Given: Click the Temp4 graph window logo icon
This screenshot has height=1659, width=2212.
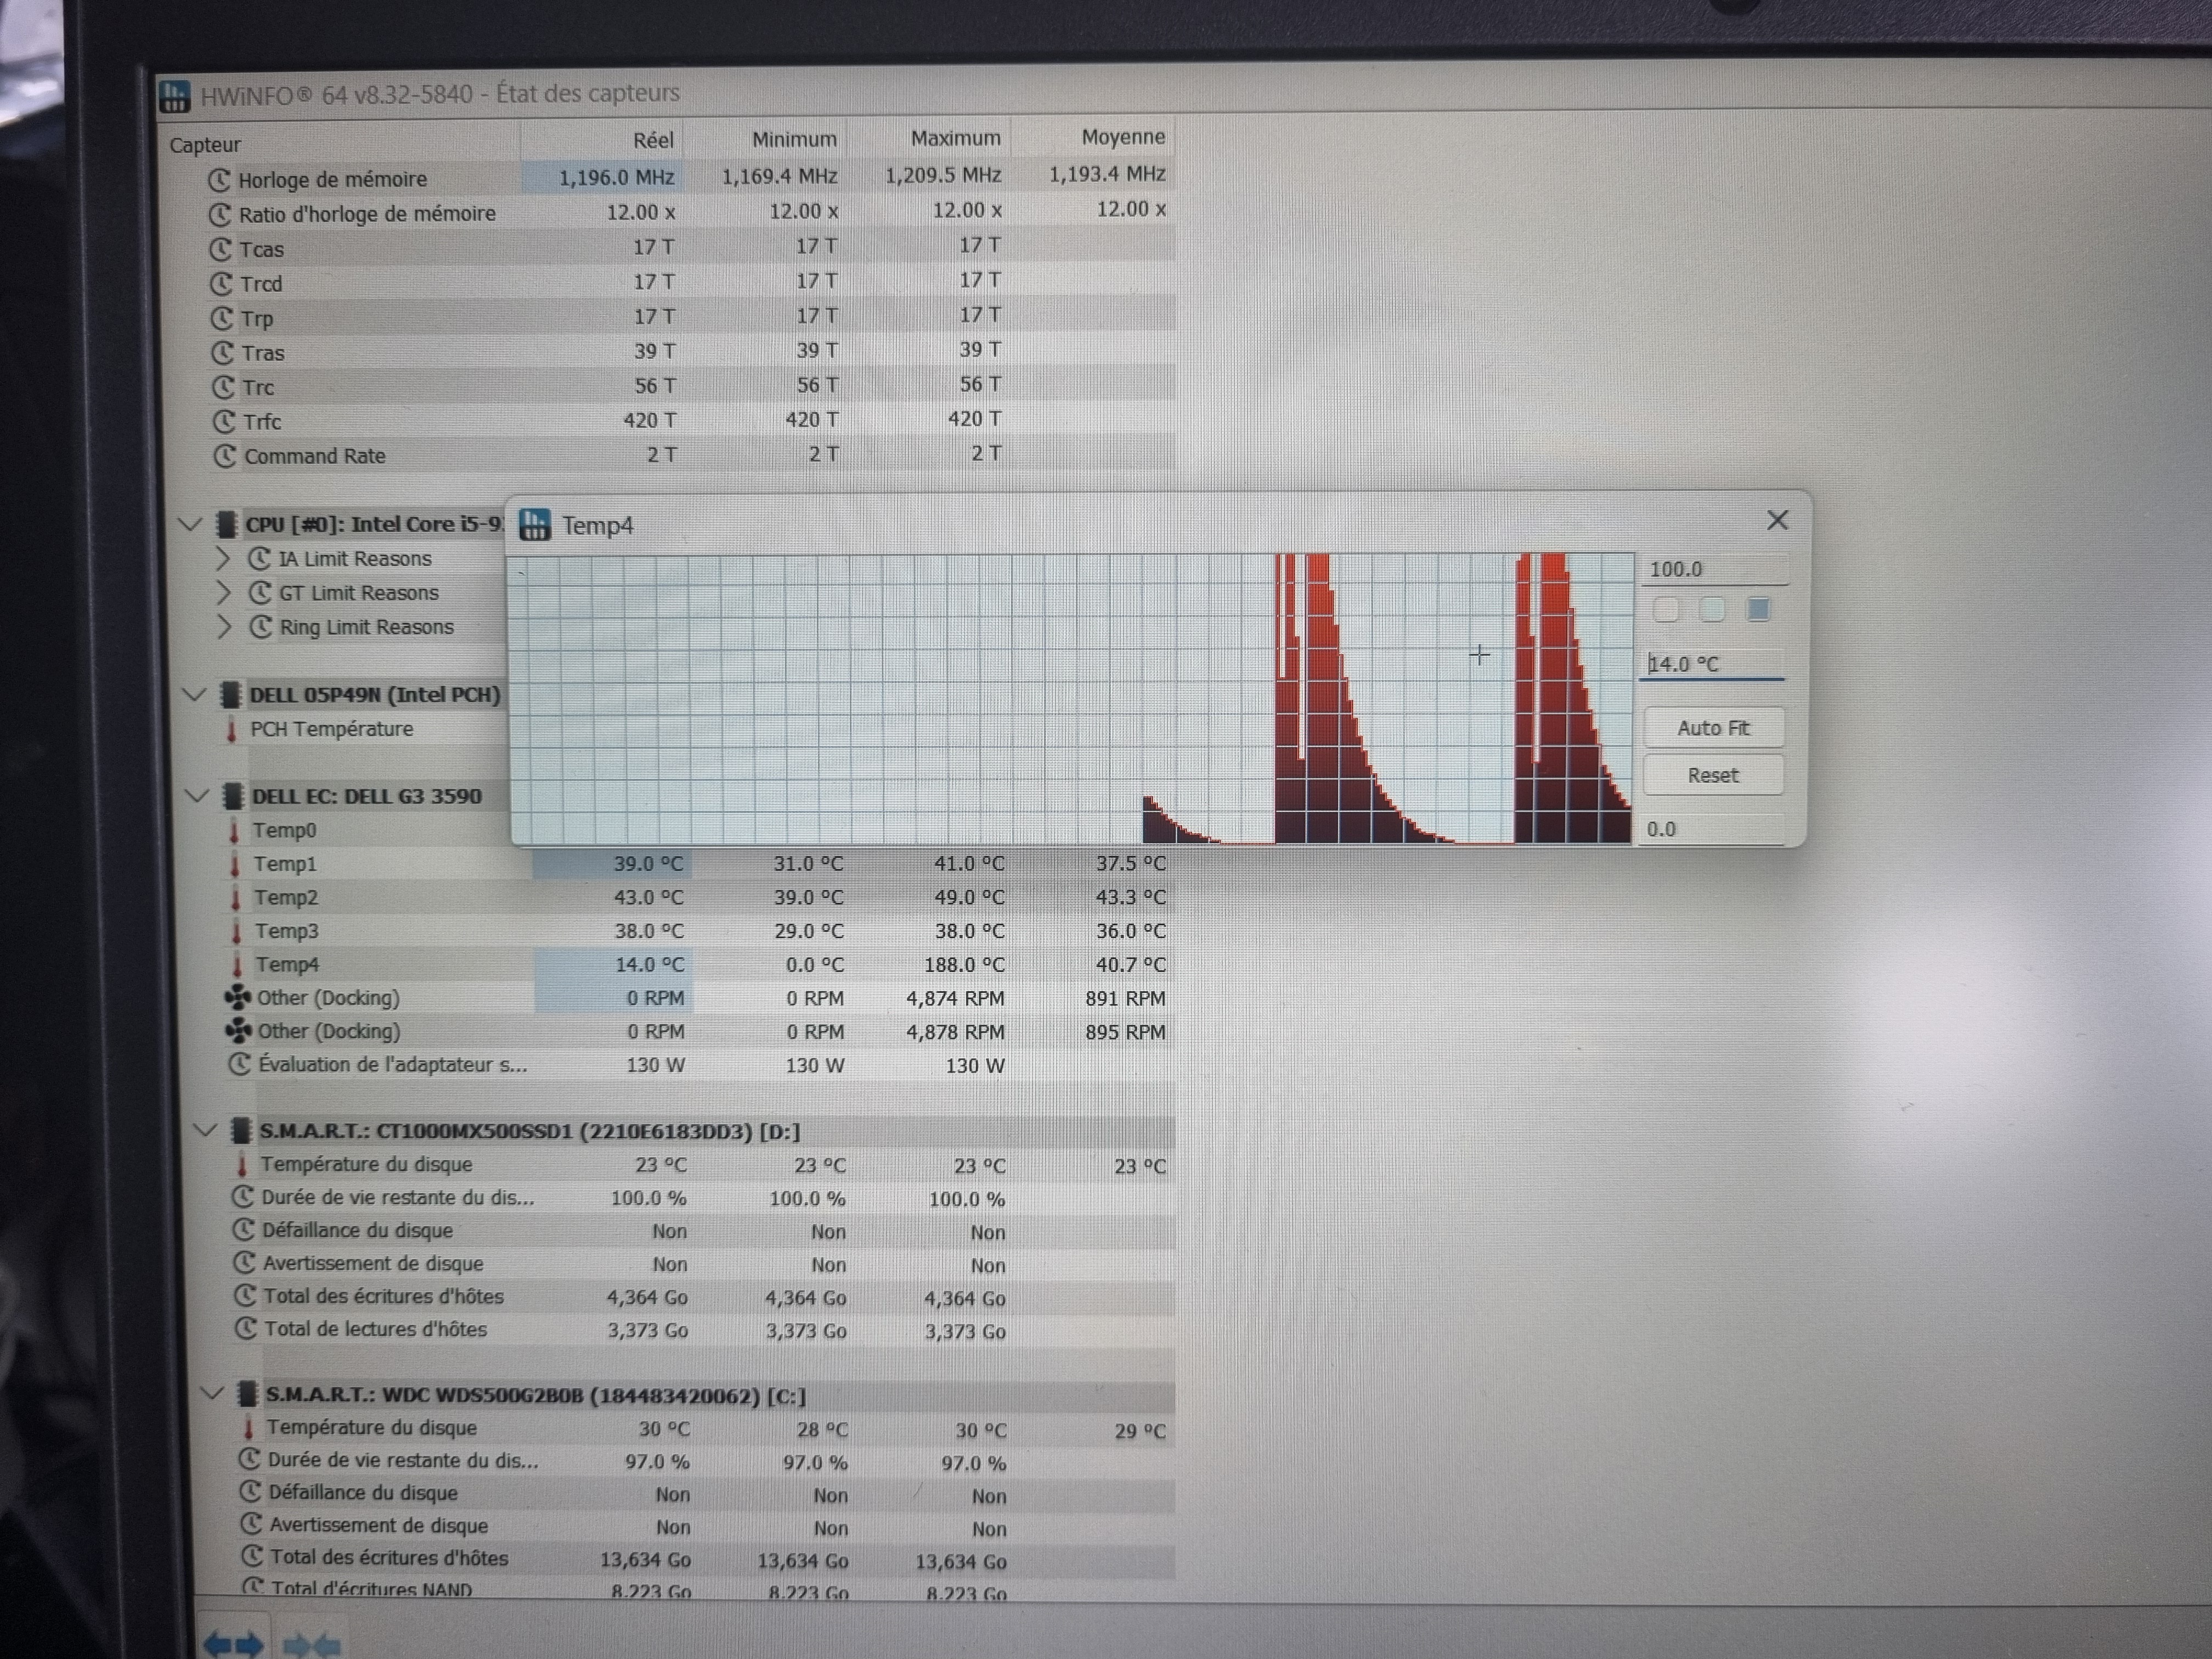Looking at the screenshot, I should pos(535,525).
